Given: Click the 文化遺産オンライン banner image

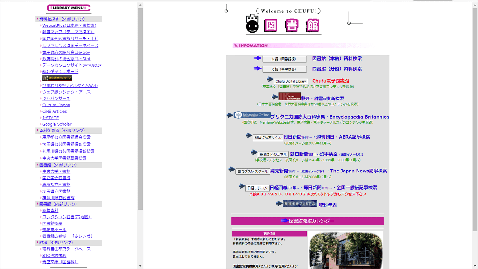Looking at the screenshot, I should tap(57, 78).
